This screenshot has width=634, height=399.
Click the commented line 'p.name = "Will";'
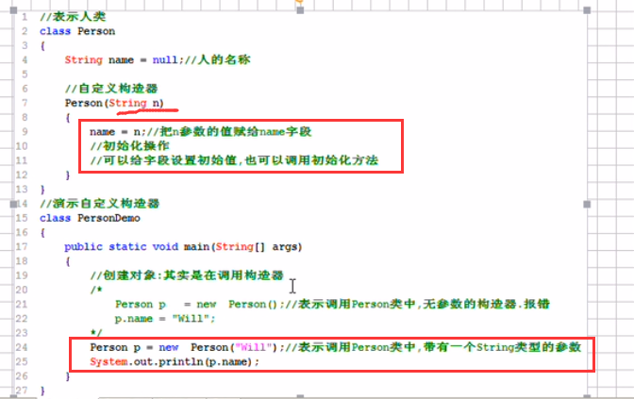[165, 319]
